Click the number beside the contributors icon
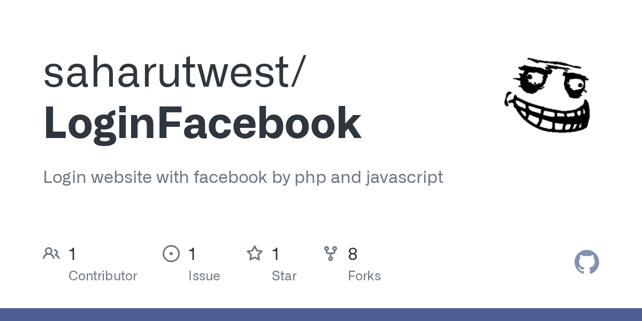Viewport: 642px width, 321px height. tap(73, 254)
